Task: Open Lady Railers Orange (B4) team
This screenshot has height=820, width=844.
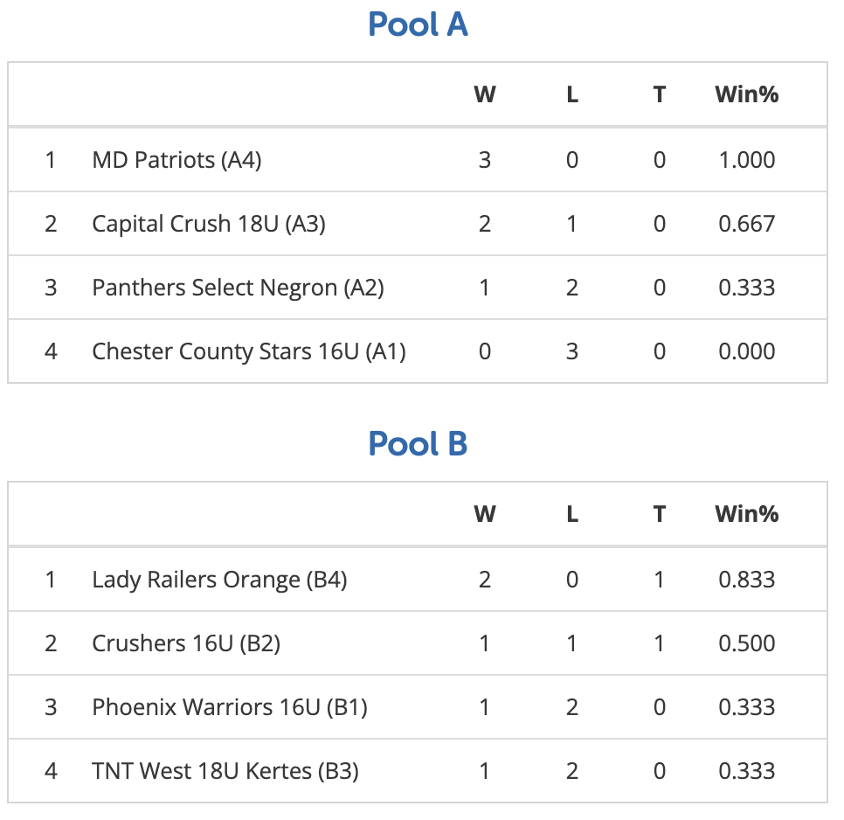Action: (x=219, y=580)
